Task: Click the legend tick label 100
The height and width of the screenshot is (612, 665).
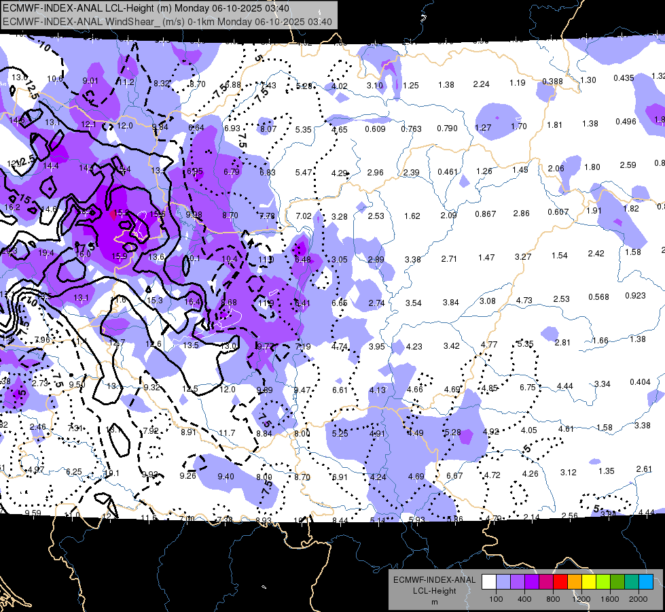Action: point(496,599)
